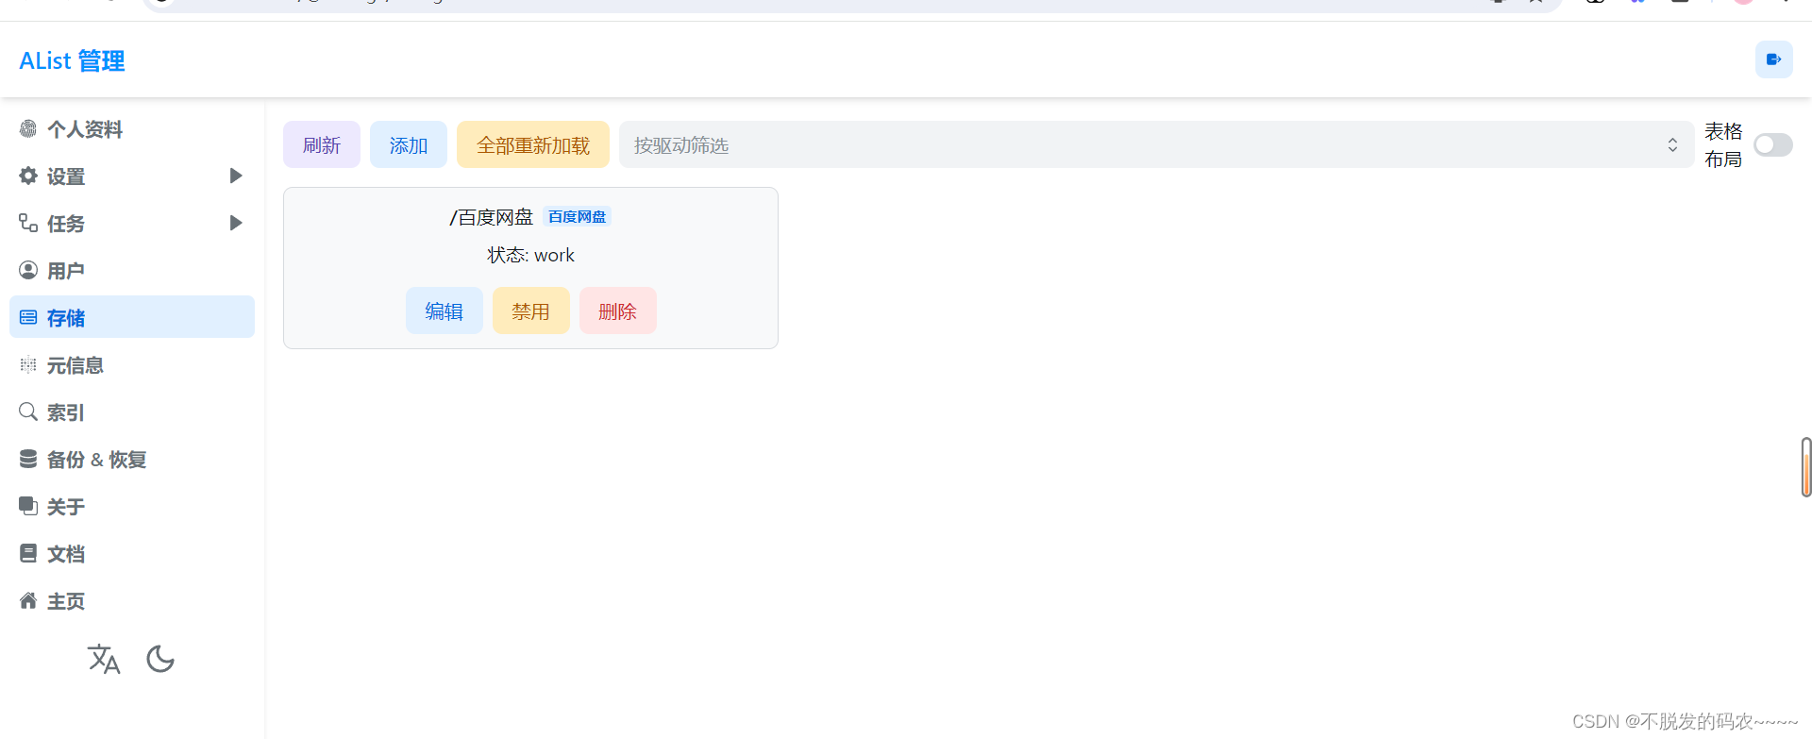Click the 状态: work status text
The width and height of the screenshot is (1812, 739).
[530, 255]
